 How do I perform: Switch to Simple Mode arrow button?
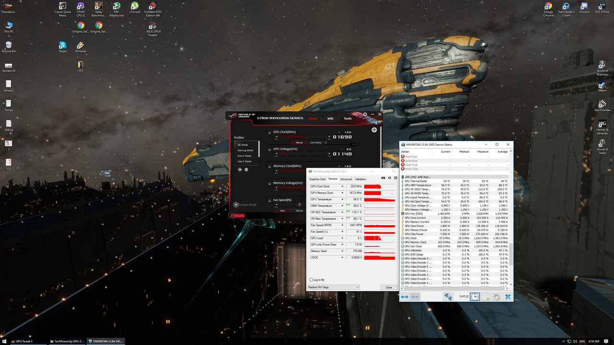point(236,205)
